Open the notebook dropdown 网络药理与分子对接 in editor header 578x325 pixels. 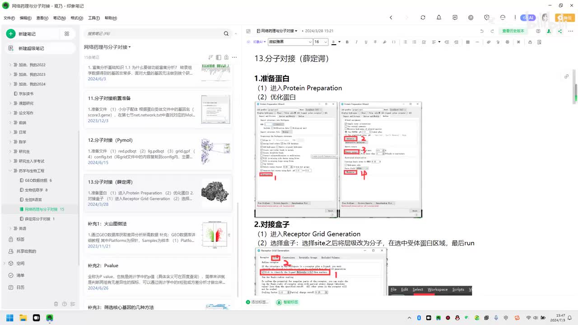[x=277, y=31]
